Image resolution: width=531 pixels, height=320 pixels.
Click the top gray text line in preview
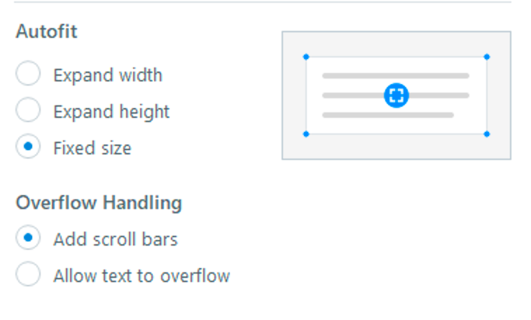click(396, 76)
